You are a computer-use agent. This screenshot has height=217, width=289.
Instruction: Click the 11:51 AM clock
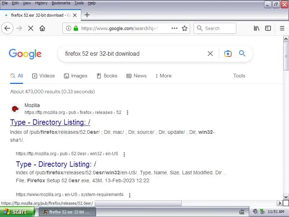click(276, 212)
